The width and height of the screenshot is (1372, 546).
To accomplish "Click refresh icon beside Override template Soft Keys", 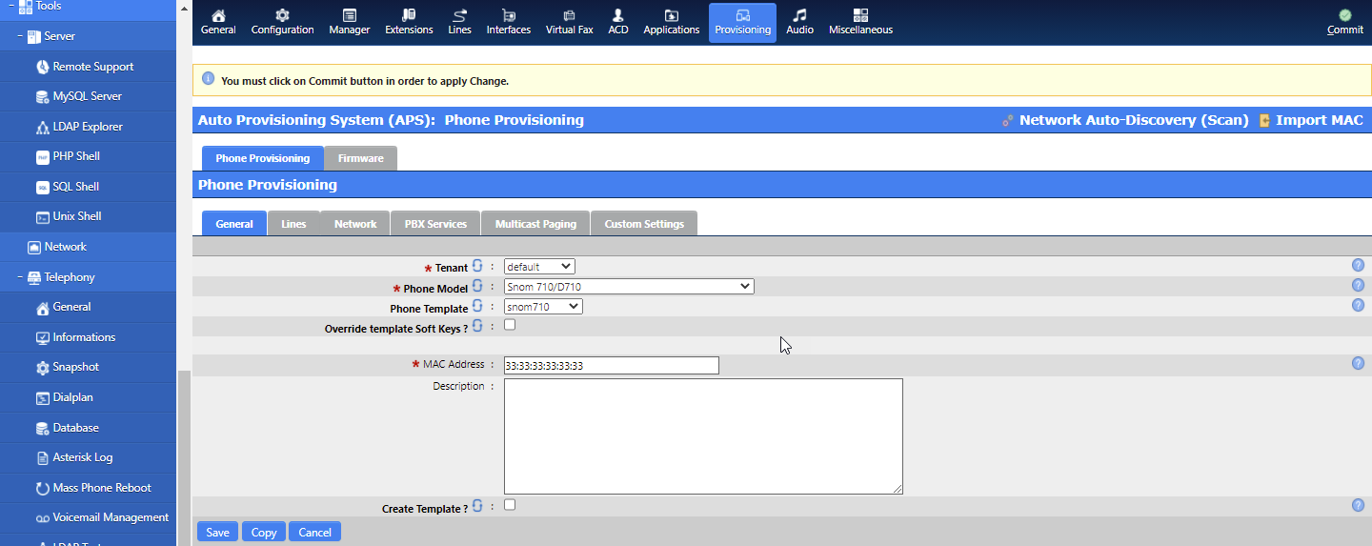I will (x=477, y=326).
